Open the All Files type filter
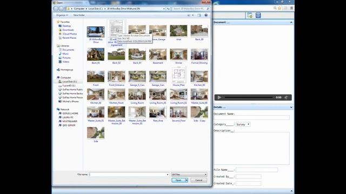 point(189,175)
